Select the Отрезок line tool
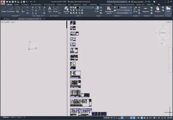 [x=4, y=9]
